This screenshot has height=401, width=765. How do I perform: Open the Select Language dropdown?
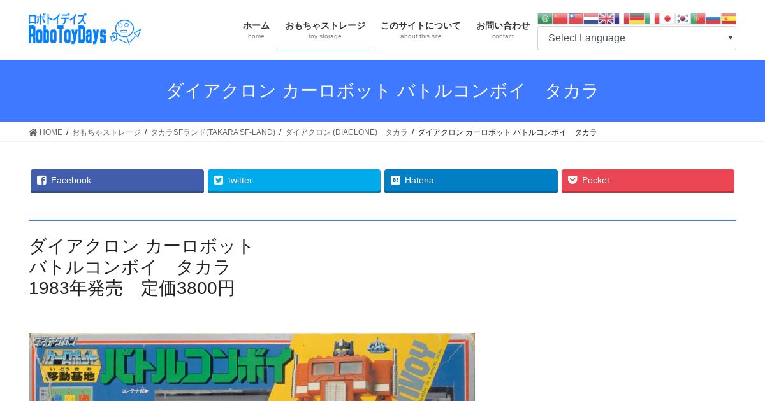(637, 38)
